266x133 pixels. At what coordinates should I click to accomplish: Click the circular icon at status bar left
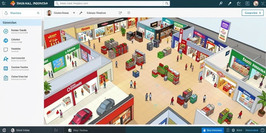point(4,130)
